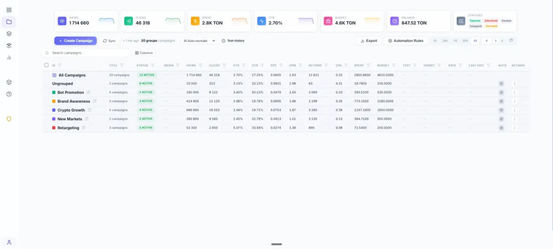Tick the select-all checkbox in table header
Image resolution: width=553 pixels, height=249 pixels.
coord(47,65)
